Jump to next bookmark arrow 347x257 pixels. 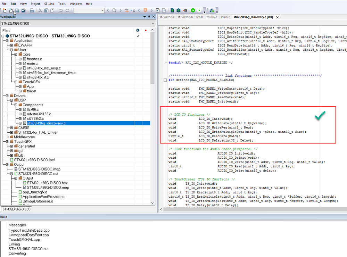151,10
